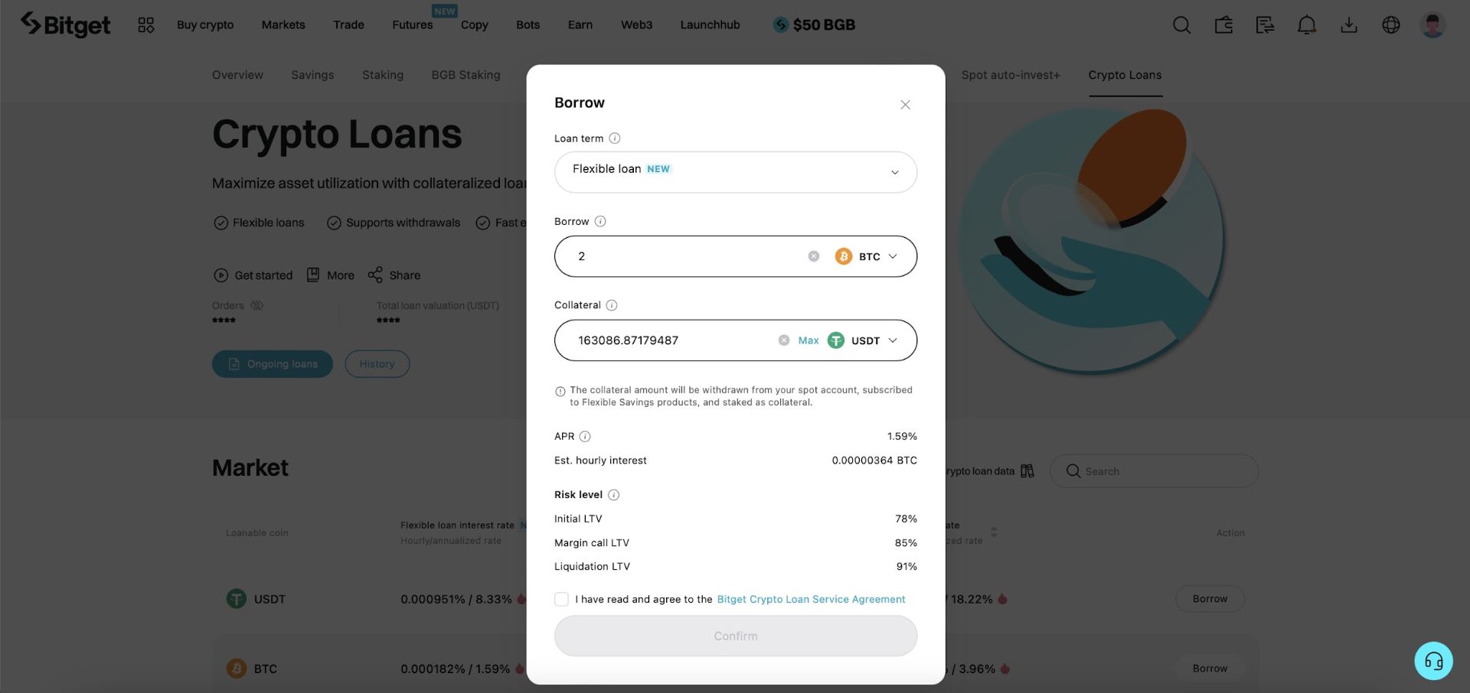Sort the market table by rate
Viewport: 1470px width, 693px height.
[994, 532]
